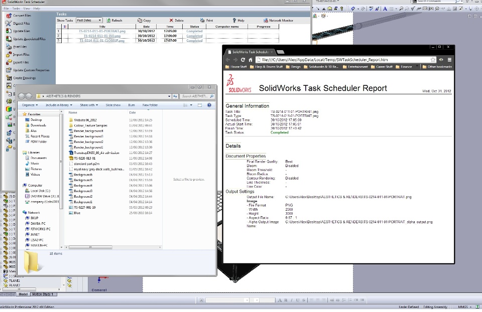Viewport: 482px width, 312px height.
Task: Open address path dropdown in Explorer
Action: point(169,96)
